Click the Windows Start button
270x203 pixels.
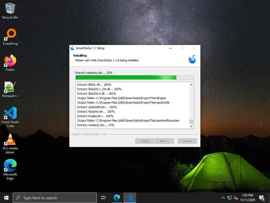[6, 198]
